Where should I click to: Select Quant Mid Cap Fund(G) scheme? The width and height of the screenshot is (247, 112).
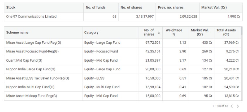(x=24, y=60)
